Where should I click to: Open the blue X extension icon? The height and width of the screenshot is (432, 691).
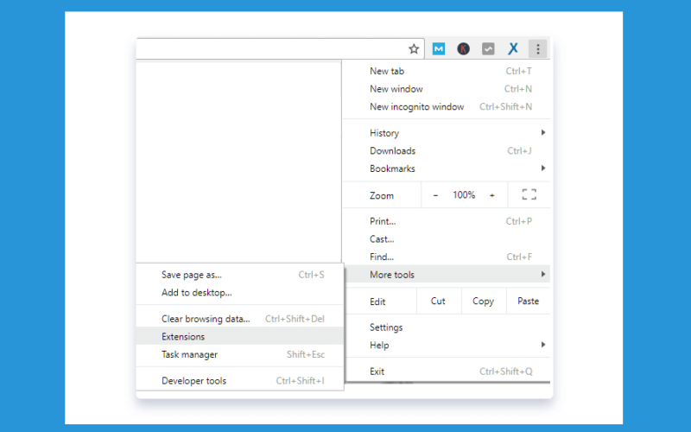click(512, 49)
